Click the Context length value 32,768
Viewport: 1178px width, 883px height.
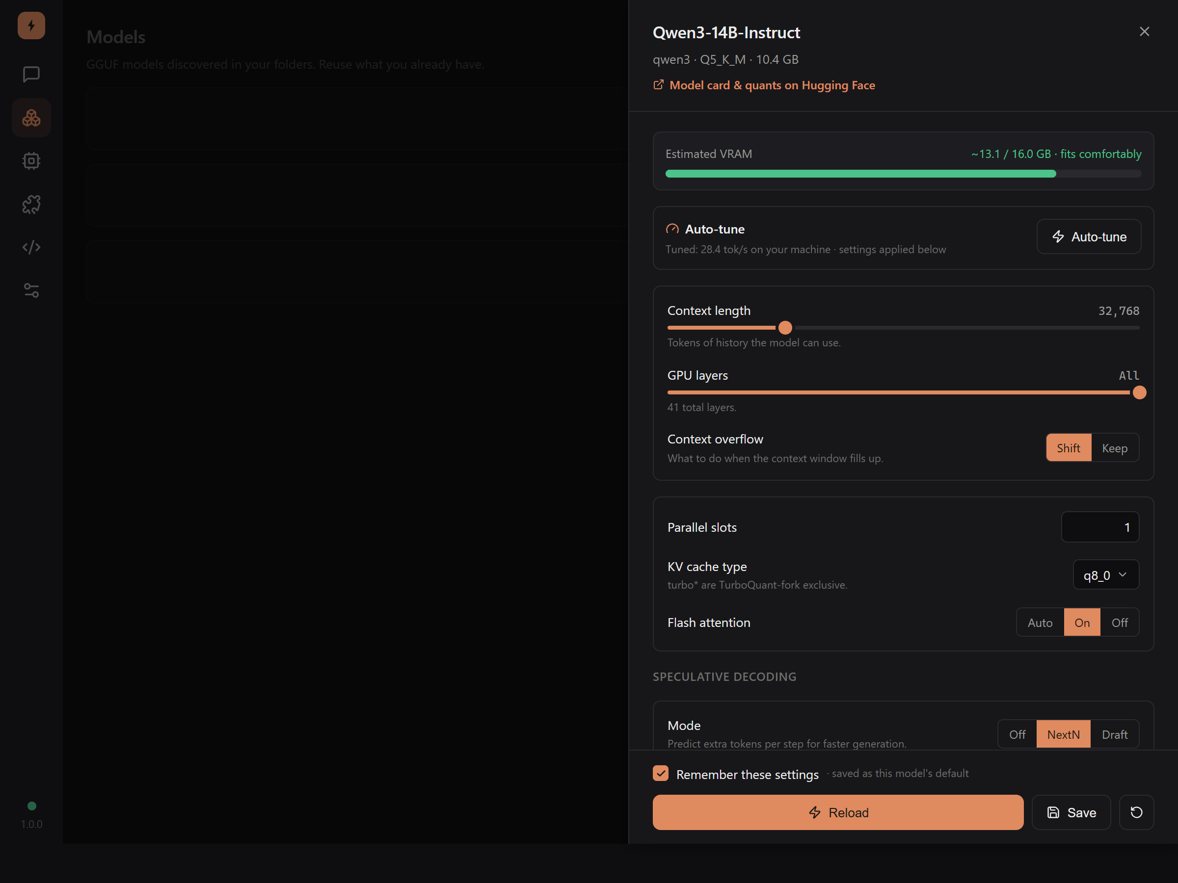coord(1119,311)
